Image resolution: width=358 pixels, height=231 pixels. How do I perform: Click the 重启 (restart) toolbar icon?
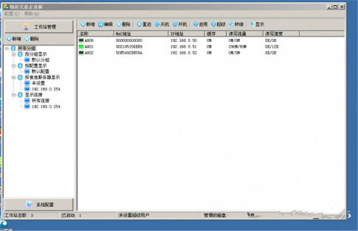[144, 24]
